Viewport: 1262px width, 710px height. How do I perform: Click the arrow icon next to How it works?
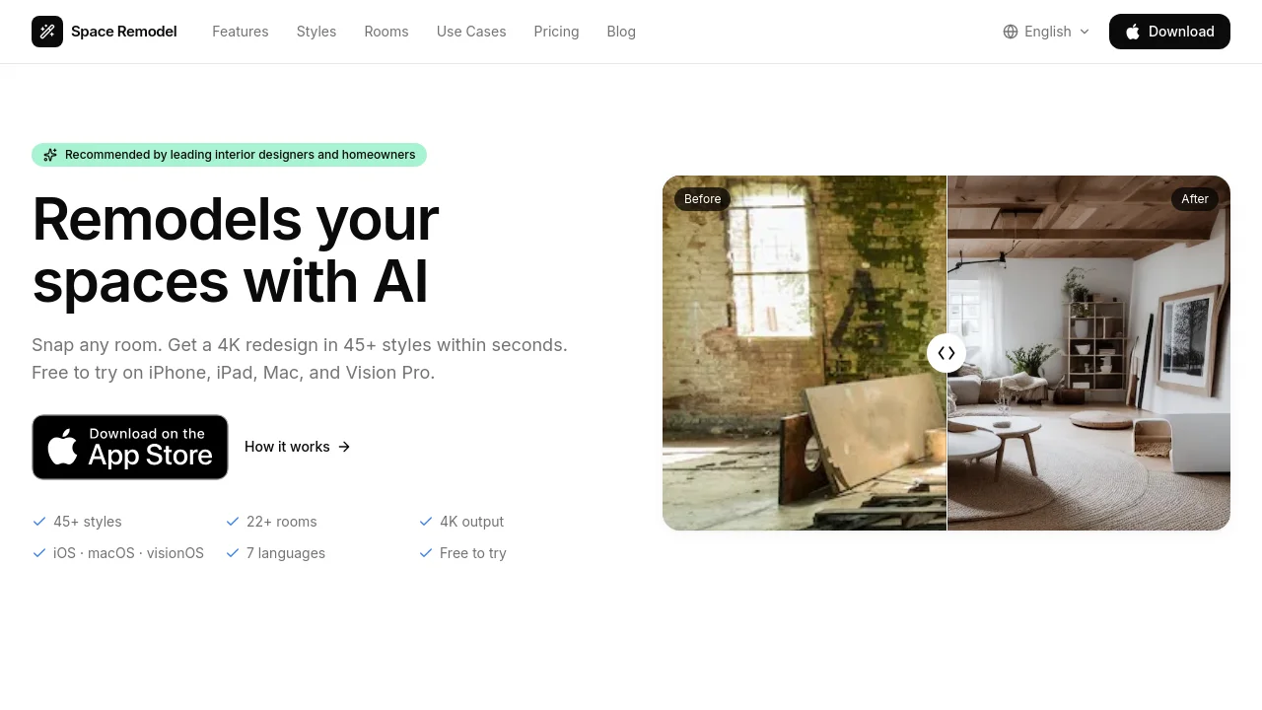tap(344, 447)
